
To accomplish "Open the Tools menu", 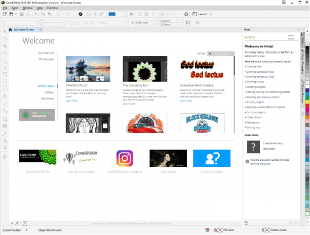I will coord(15,8).
